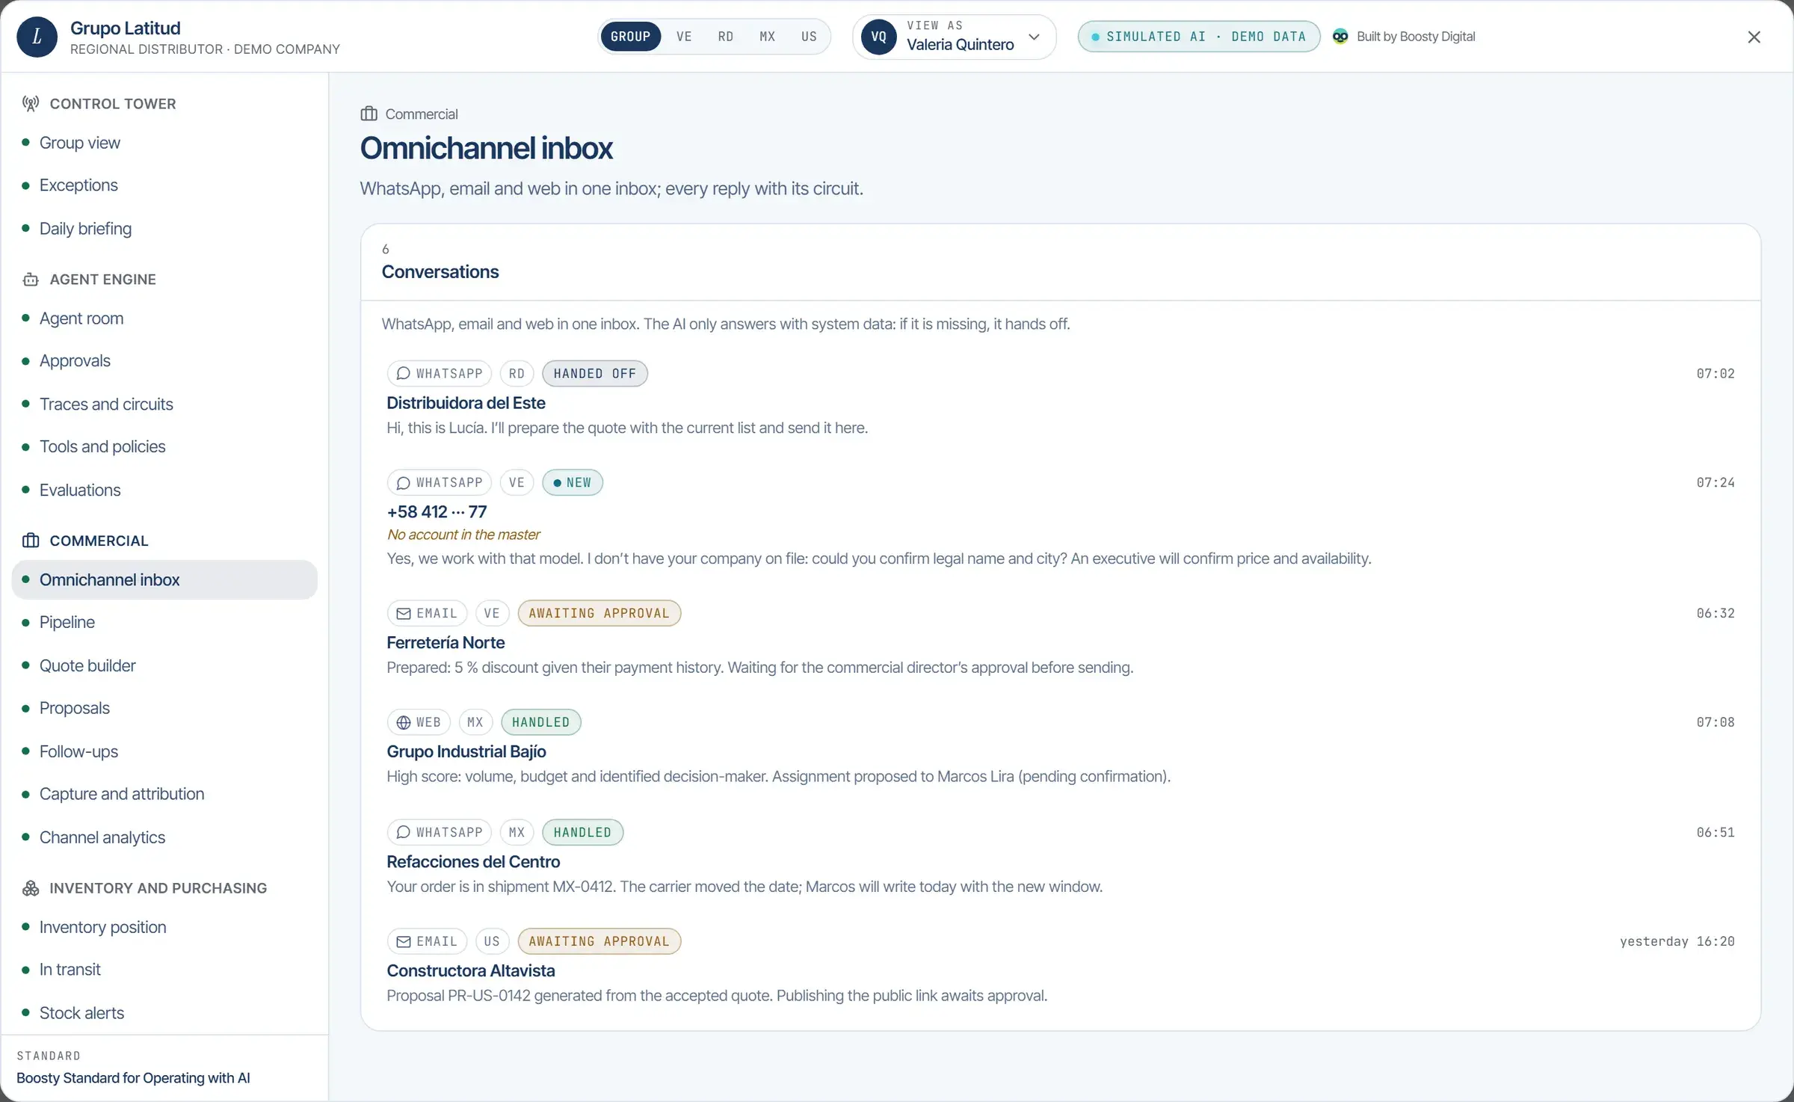
Task: Open Pipeline page
Action: coord(164,623)
